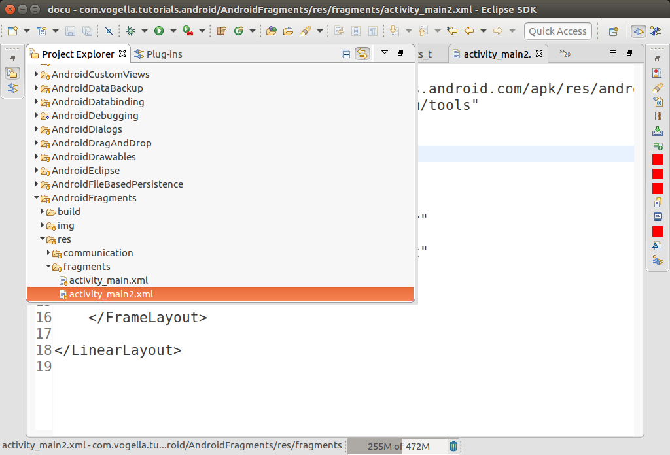This screenshot has width=670, height=455.
Task: Switch to the Plug-ins tab
Action: [x=158, y=54]
